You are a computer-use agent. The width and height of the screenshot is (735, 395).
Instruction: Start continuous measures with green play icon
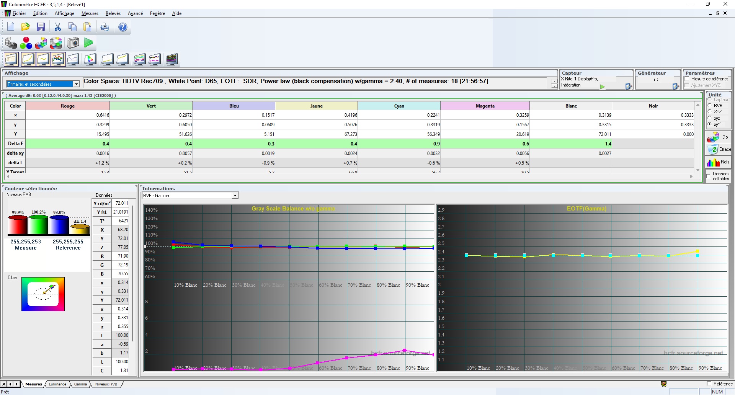tap(88, 43)
